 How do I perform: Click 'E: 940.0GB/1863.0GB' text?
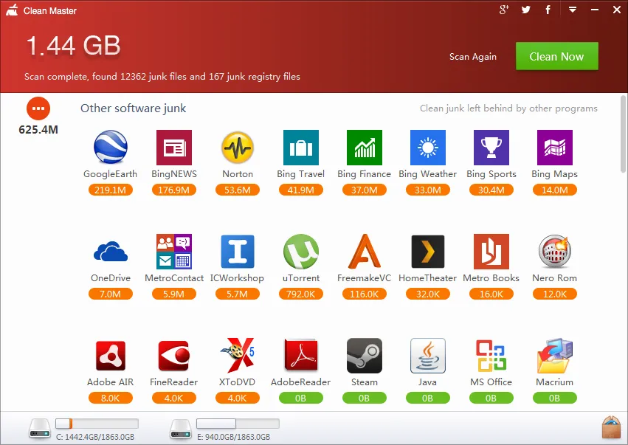[x=233, y=437]
